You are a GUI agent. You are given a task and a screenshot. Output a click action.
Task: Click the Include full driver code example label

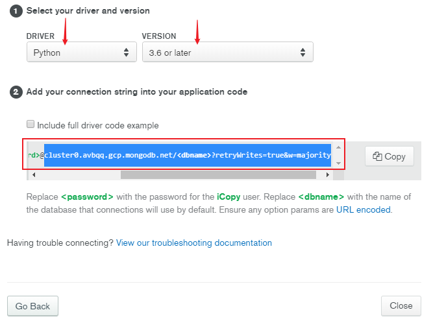coord(98,125)
